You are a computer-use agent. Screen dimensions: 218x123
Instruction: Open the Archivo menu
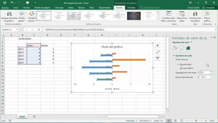click(5, 8)
